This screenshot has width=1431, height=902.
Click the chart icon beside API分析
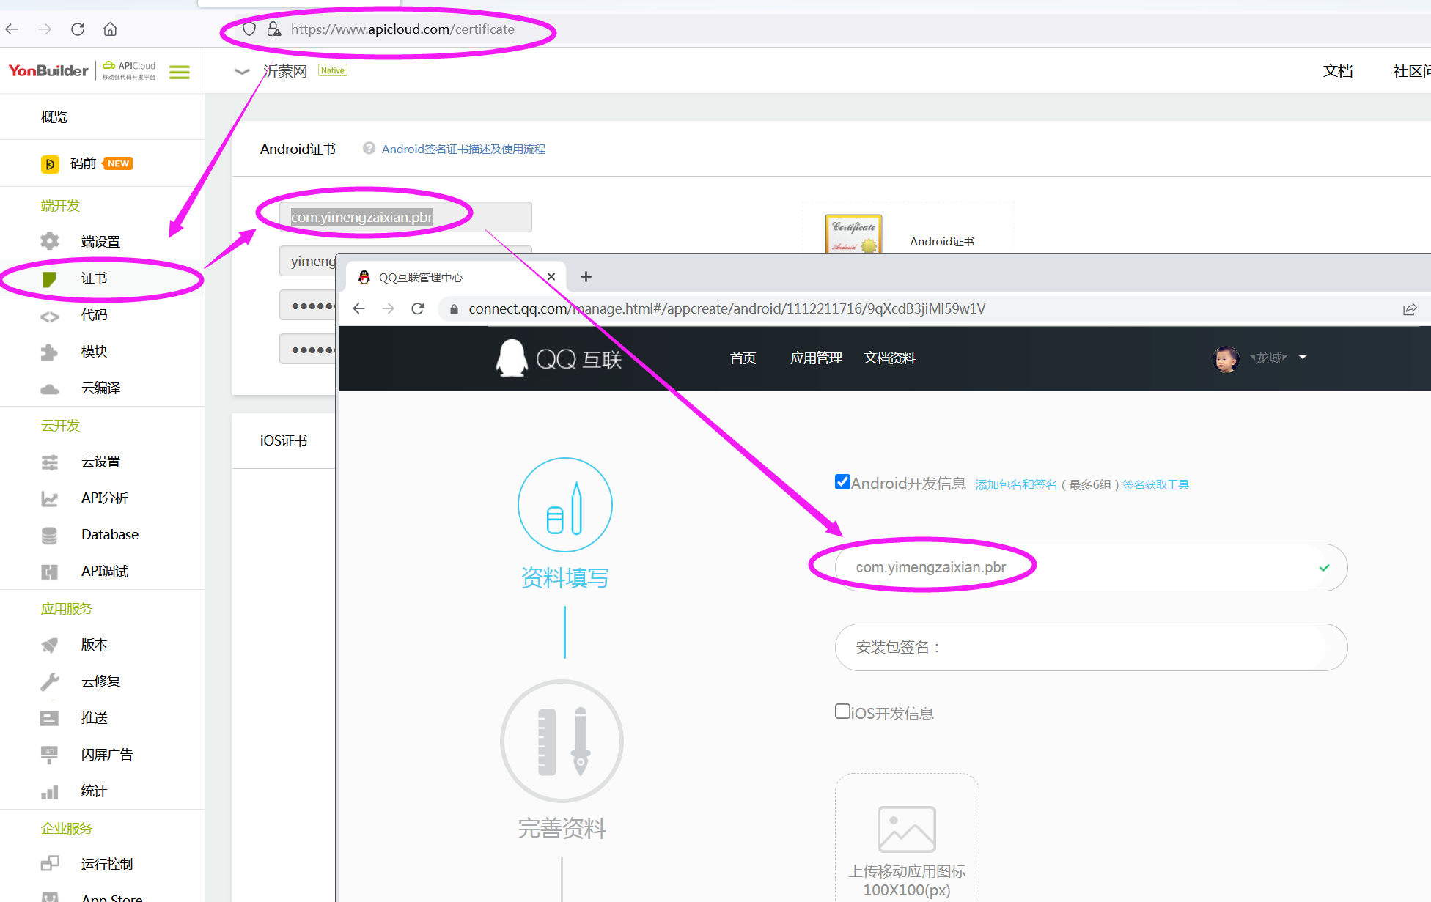coord(49,499)
